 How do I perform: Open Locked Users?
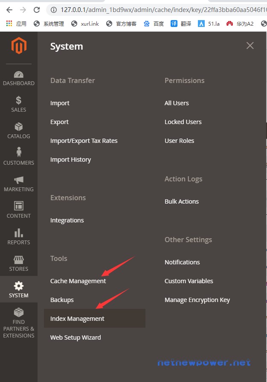pos(183,122)
